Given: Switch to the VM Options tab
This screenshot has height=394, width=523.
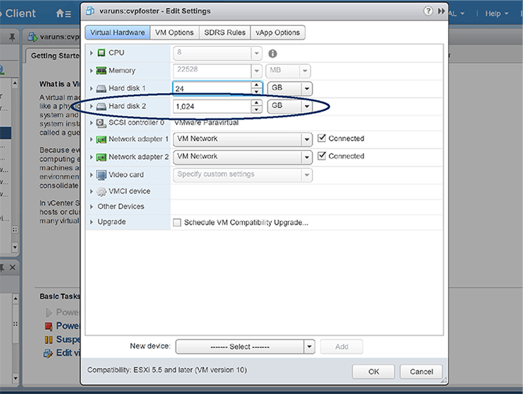Looking at the screenshot, I should [x=174, y=33].
